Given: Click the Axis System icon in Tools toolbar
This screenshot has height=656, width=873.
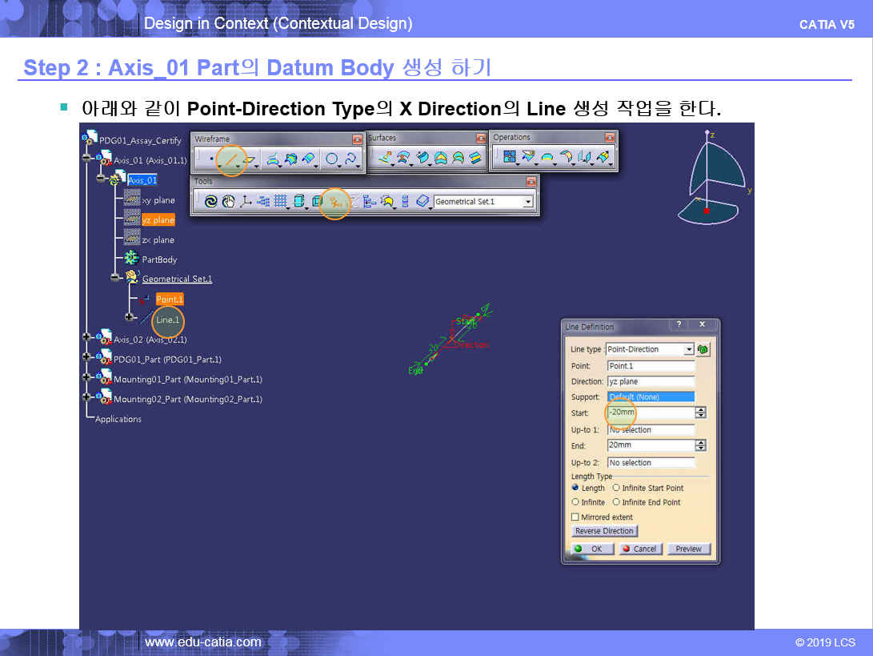Looking at the screenshot, I should [x=246, y=202].
